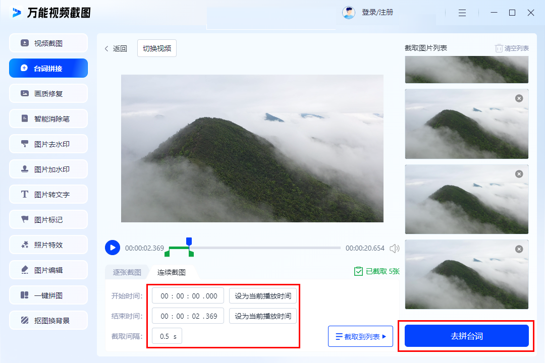This screenshot has width=545, height=363.
Task: Open the hamburger menu in title bar
Action: pyautogui.click(x=462, y=13)
